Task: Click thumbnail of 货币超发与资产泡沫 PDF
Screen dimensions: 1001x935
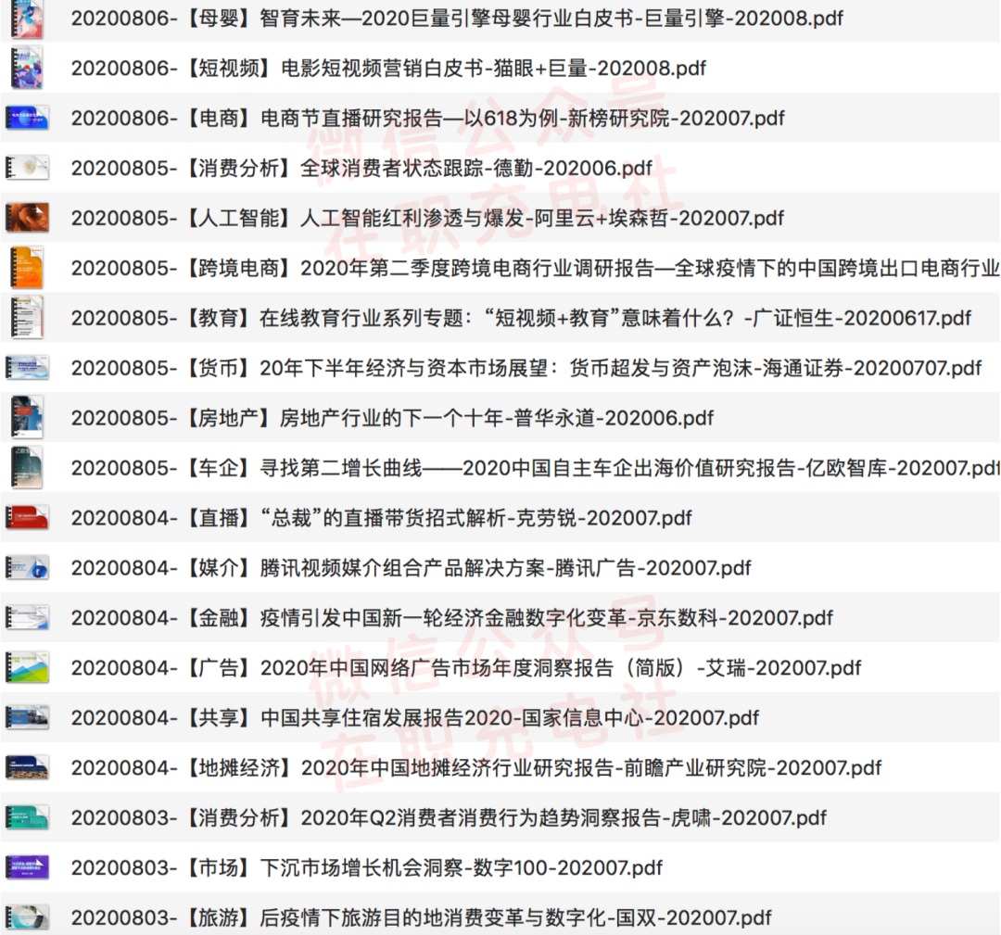Action: (28, 368)
